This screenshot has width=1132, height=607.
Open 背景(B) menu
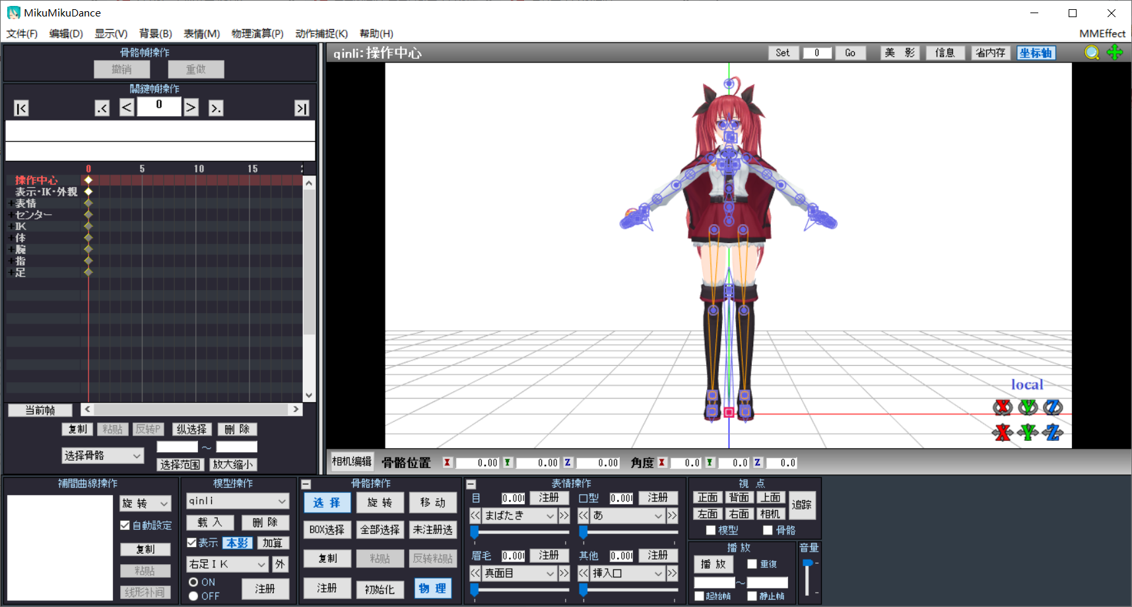click(156, 34)
